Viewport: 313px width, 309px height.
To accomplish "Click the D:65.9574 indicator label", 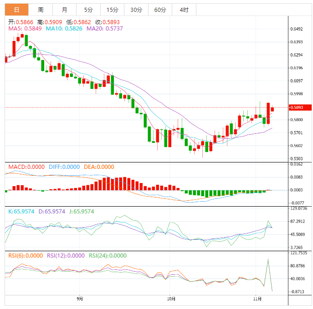I will click(52, 212).
